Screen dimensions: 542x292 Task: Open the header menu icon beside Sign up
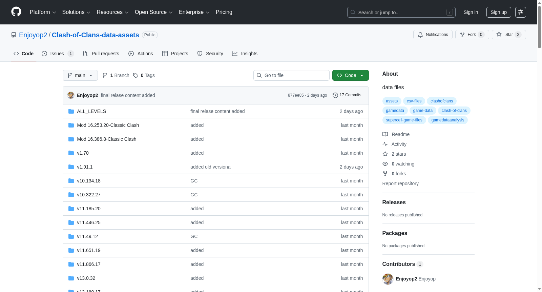point(521,12)
